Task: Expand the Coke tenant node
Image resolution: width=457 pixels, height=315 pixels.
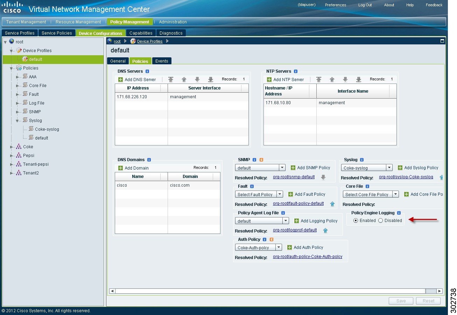Action: (x=12, y=147)
